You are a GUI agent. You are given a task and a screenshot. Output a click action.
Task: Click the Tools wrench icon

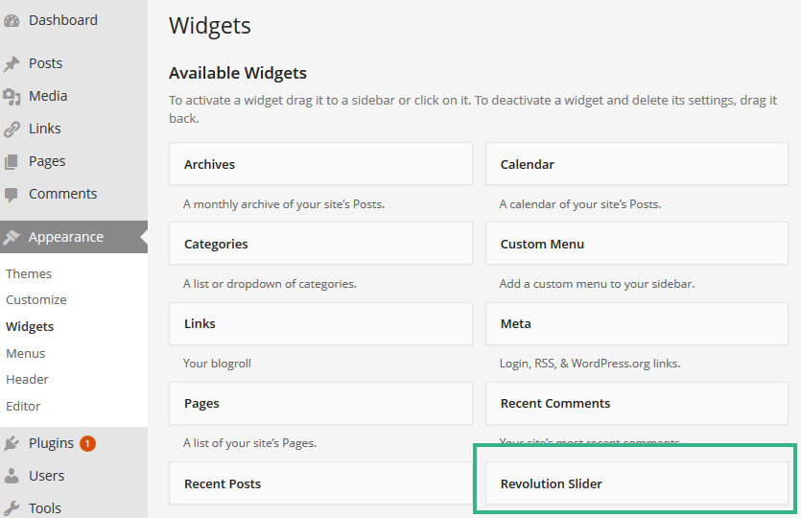pos(12,507)
